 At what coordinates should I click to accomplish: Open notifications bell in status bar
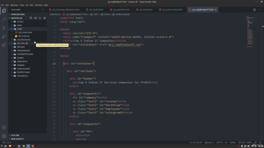[260, 143]
